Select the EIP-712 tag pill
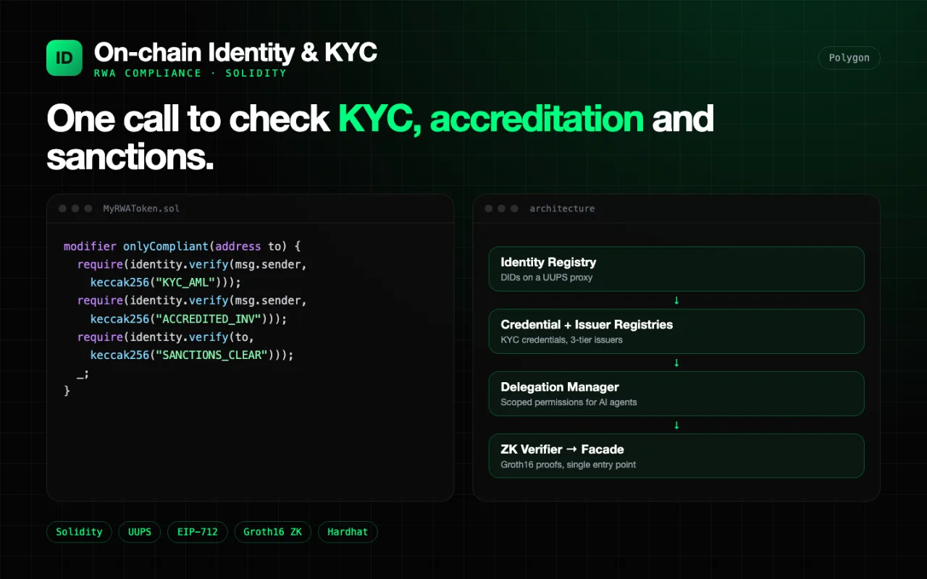Viewport: 927px width, 579px height. (x=197, y=532)
